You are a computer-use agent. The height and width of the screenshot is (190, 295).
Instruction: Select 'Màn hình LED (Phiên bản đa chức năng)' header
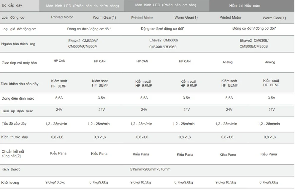click(83, 6)
